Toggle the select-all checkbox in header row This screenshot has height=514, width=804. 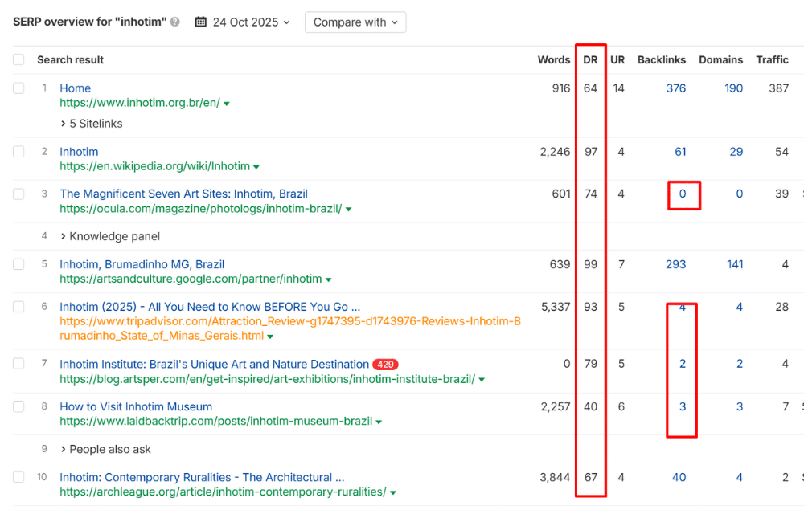click(x=18, y=59)
